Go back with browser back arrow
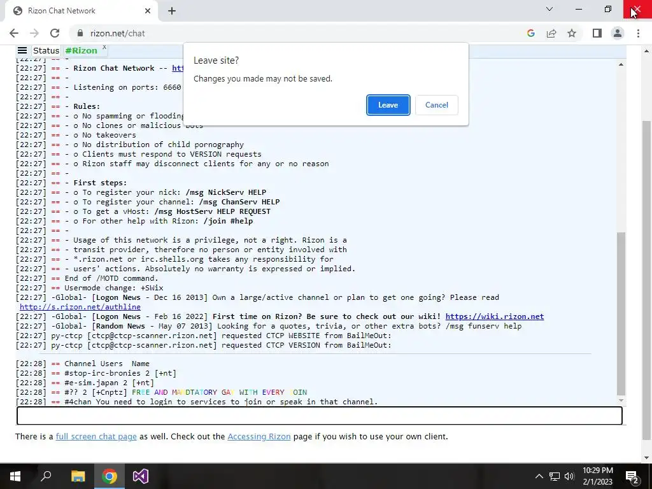The height and width of the screenshot is (489, 652). (14, 33)
